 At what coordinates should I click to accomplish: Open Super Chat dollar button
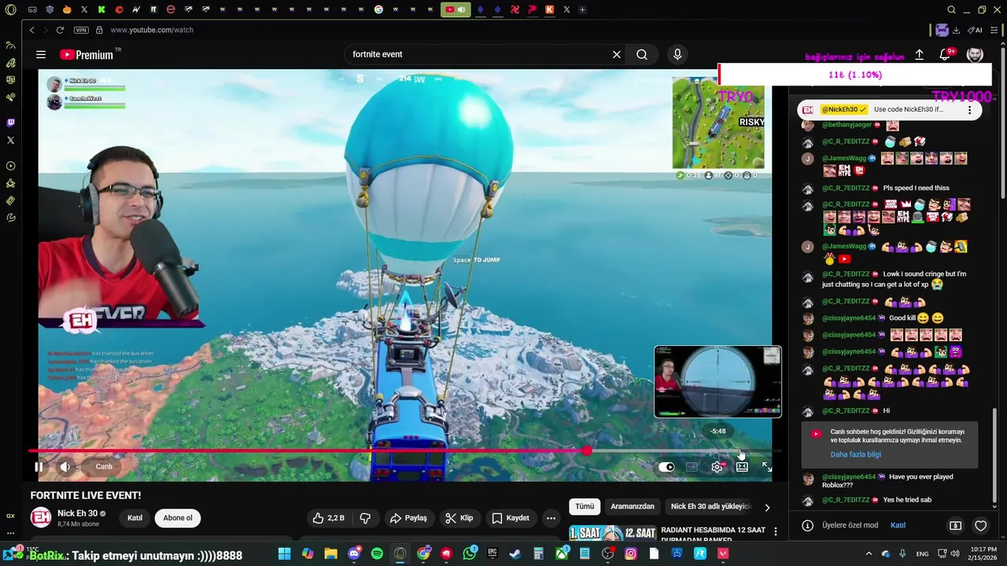pos(955,525)
